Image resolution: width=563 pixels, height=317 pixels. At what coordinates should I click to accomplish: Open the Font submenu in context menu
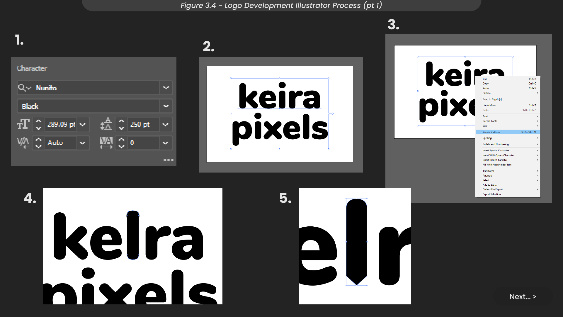tap(508, 116)
